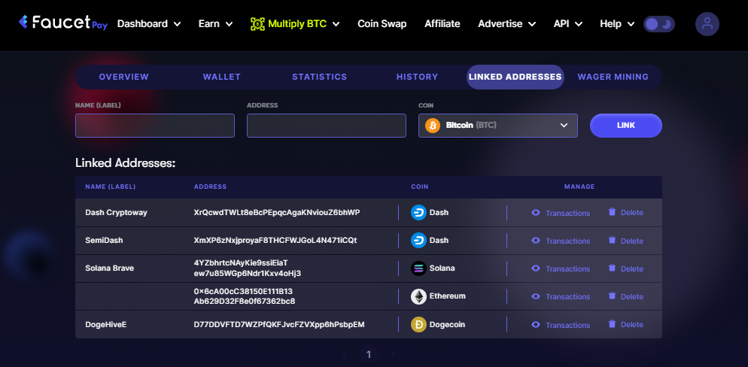
Task: Click the Ethereum coin icon
Action: pyautogui.click(x=418, y=296)
